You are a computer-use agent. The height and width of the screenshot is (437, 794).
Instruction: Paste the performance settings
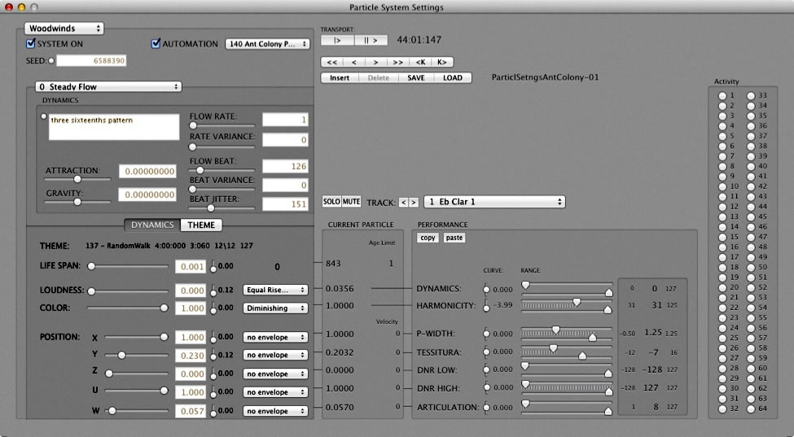click(454, 238)
